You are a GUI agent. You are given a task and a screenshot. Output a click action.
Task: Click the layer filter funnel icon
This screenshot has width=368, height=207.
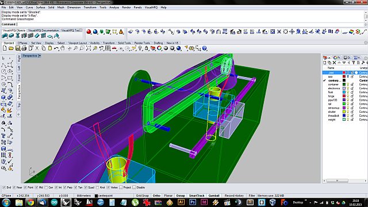point(354,63)
